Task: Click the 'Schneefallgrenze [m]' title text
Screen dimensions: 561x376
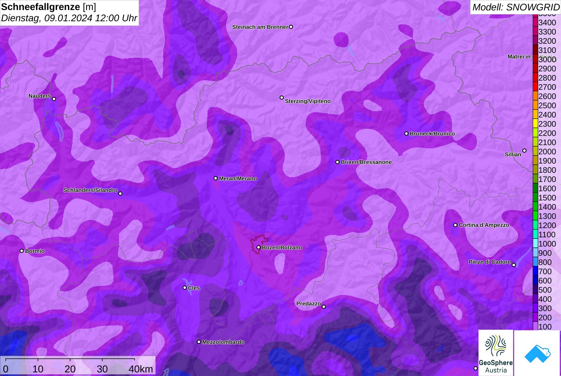Action: (x=49, y=7)
